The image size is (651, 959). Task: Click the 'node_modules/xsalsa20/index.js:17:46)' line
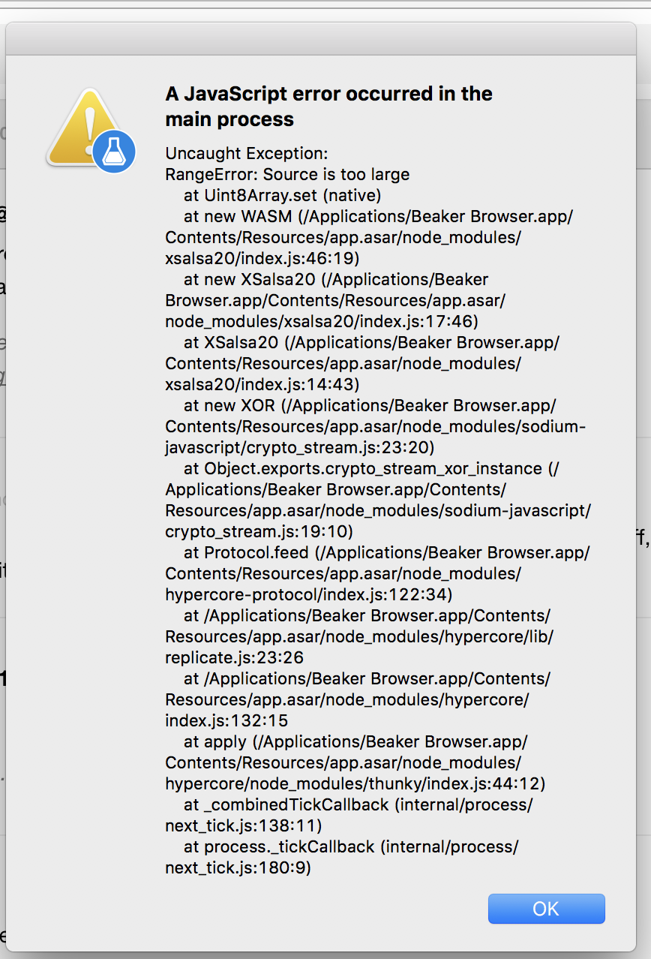322,321
